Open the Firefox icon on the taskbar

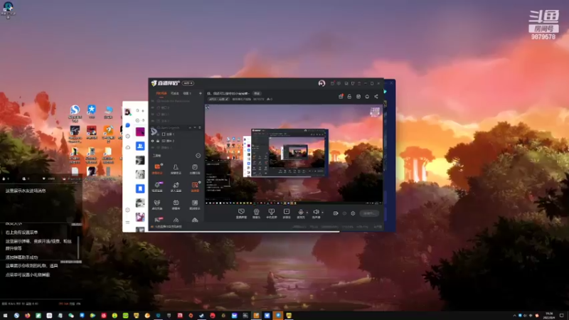point(28,316)
